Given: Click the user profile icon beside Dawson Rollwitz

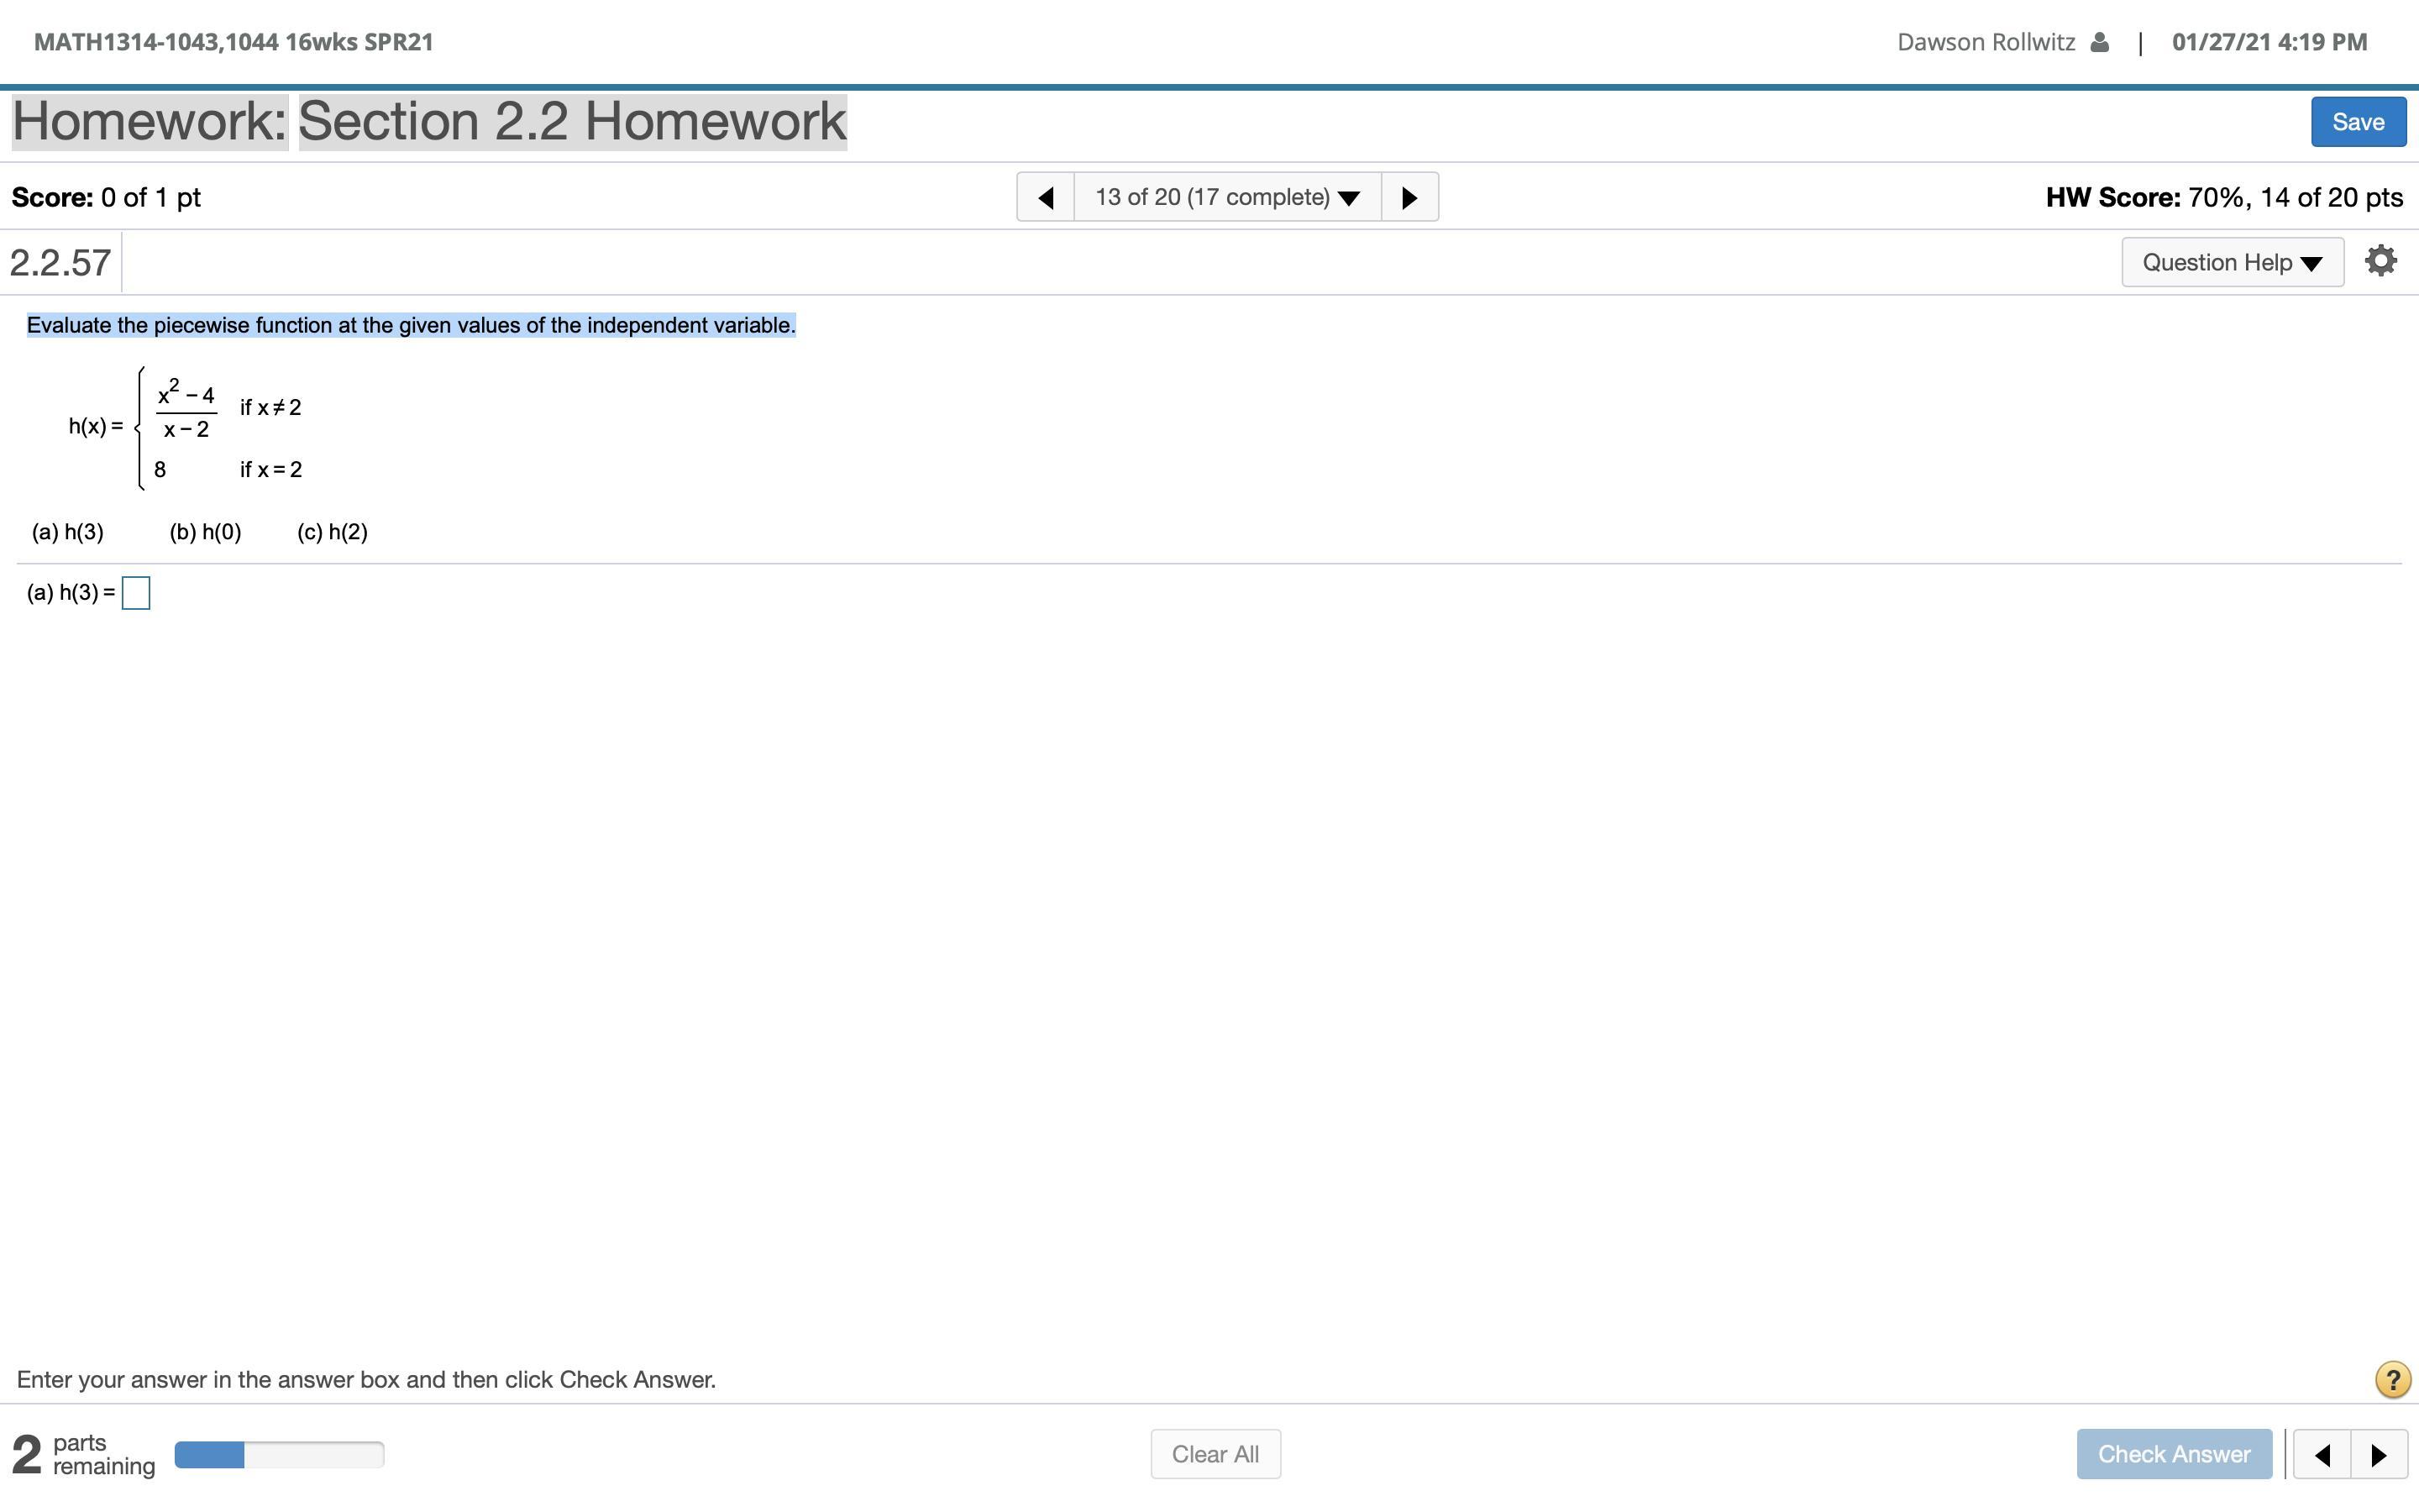Looking at the screenshot, I should [2099, 42].
